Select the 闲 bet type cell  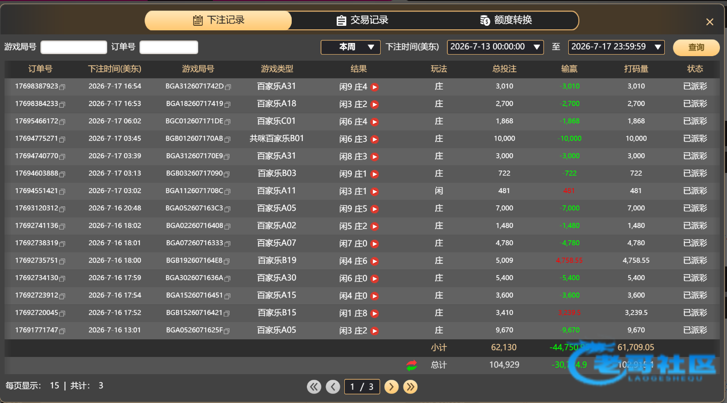[439, 191]
